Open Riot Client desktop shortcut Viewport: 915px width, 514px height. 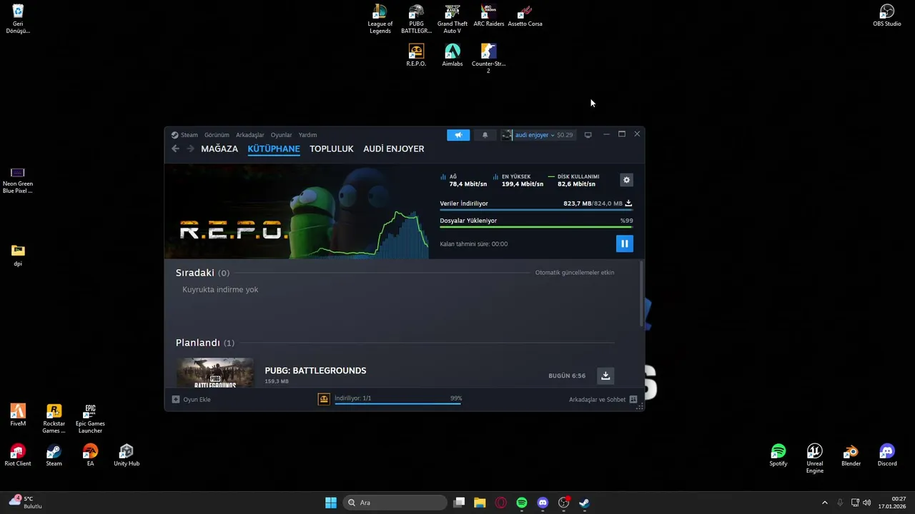pos(18,455)
